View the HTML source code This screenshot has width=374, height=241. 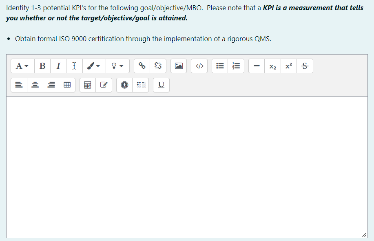pos(199,66)
